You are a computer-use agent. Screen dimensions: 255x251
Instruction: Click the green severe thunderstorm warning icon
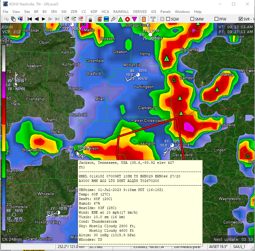[121, 19]
